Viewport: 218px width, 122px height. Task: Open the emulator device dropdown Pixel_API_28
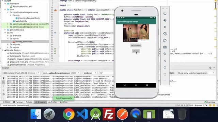point(21,73)
